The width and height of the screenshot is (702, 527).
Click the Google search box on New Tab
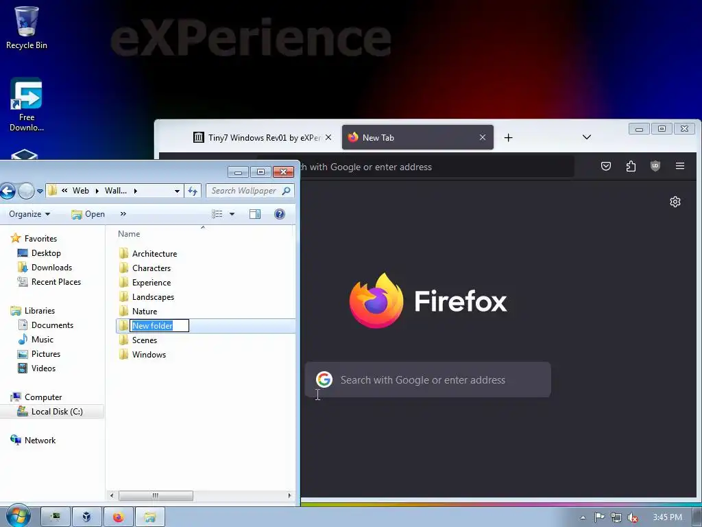click(x=428, y=379)
